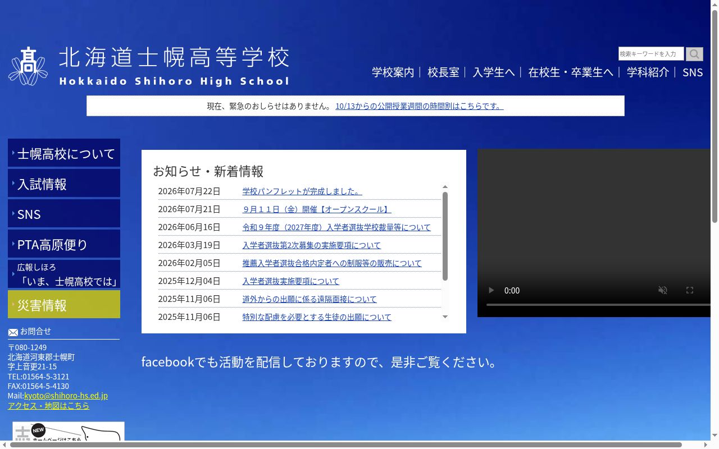Open 広報しほろ「いま、士幌高校では」sidebar item
Viewport: 719px width, 449px height.
pyautogui.click(x=64, y=274)
